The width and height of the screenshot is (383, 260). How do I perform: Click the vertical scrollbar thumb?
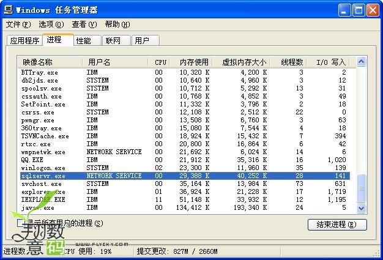[x=361, y=188]
